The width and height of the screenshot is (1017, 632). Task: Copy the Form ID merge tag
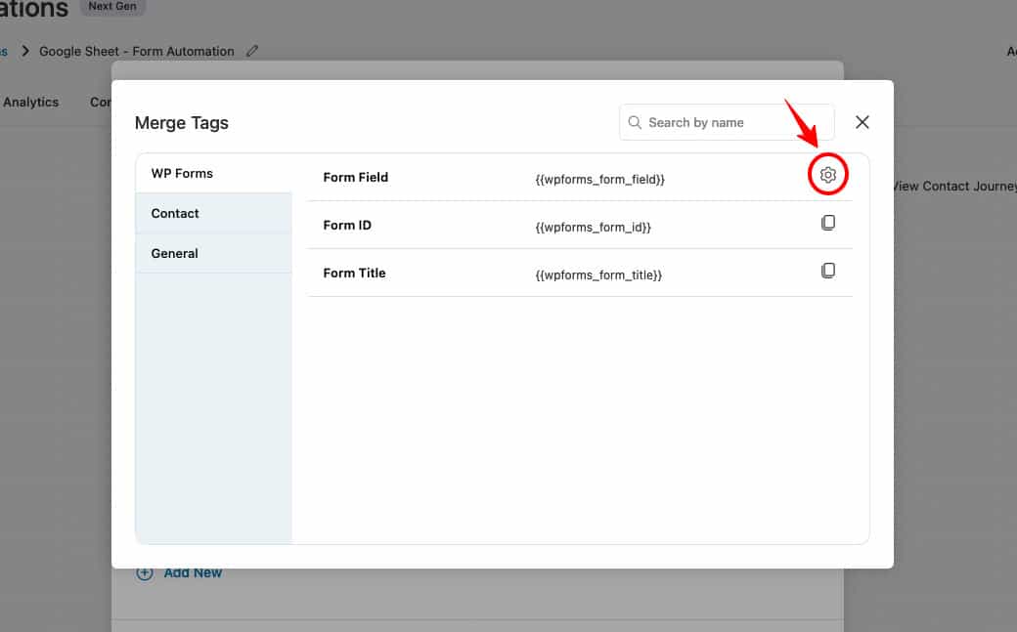[x=828, y=222]
